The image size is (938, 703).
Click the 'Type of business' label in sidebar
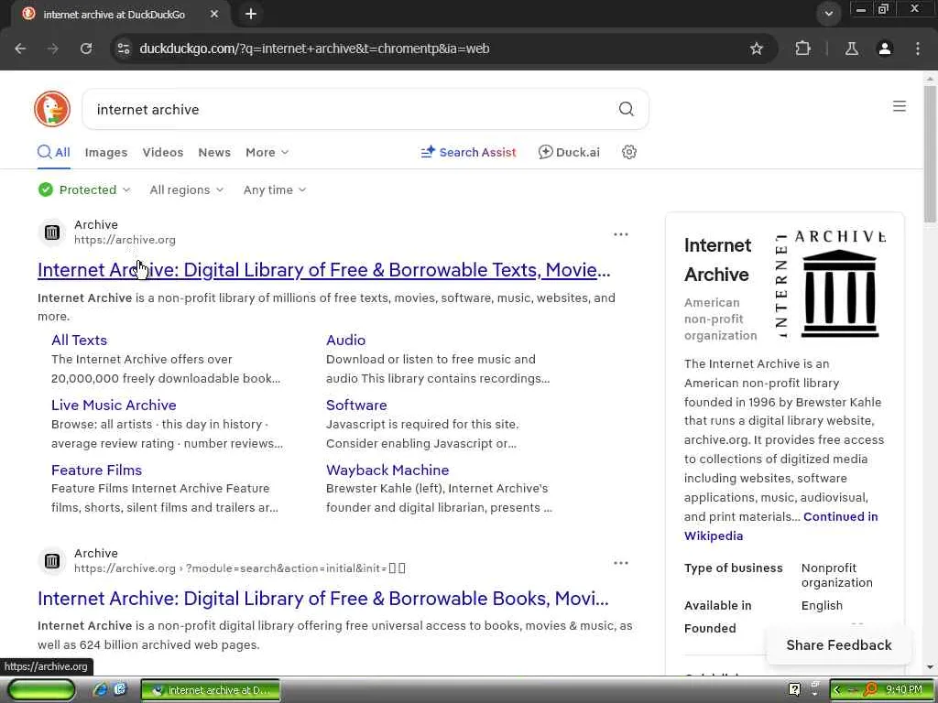pyautogui.click(x=733, y=568)
